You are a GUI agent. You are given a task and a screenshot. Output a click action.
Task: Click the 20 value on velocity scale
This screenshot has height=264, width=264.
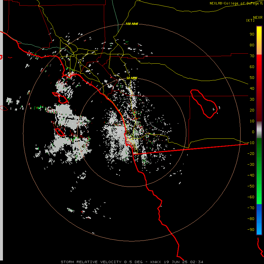(252, 110)
